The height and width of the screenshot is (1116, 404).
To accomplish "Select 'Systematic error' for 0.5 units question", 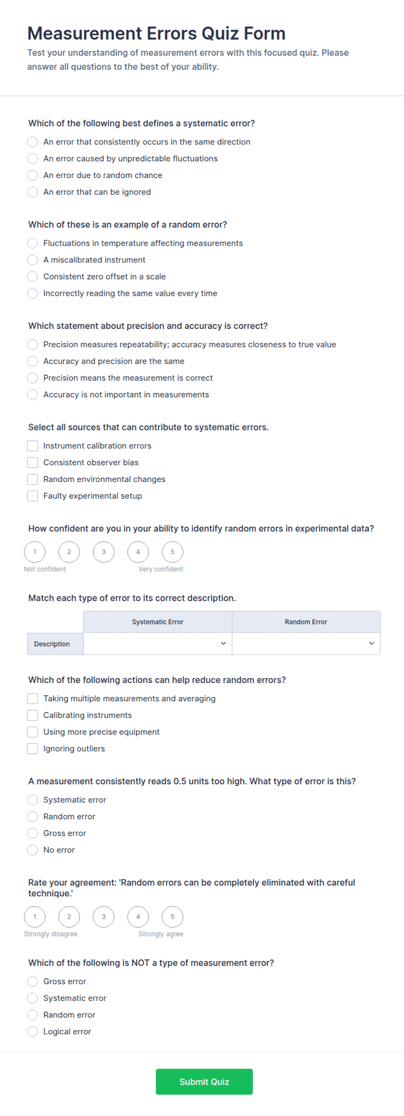I will click(x=33, y=800).
